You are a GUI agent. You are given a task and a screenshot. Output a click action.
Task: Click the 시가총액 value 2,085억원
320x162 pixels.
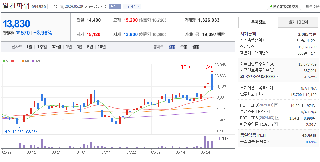coord(307,34)
